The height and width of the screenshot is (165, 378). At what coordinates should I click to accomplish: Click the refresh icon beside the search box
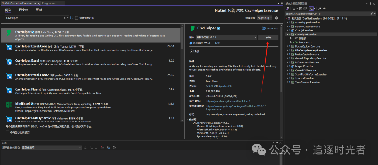point(72,18)
